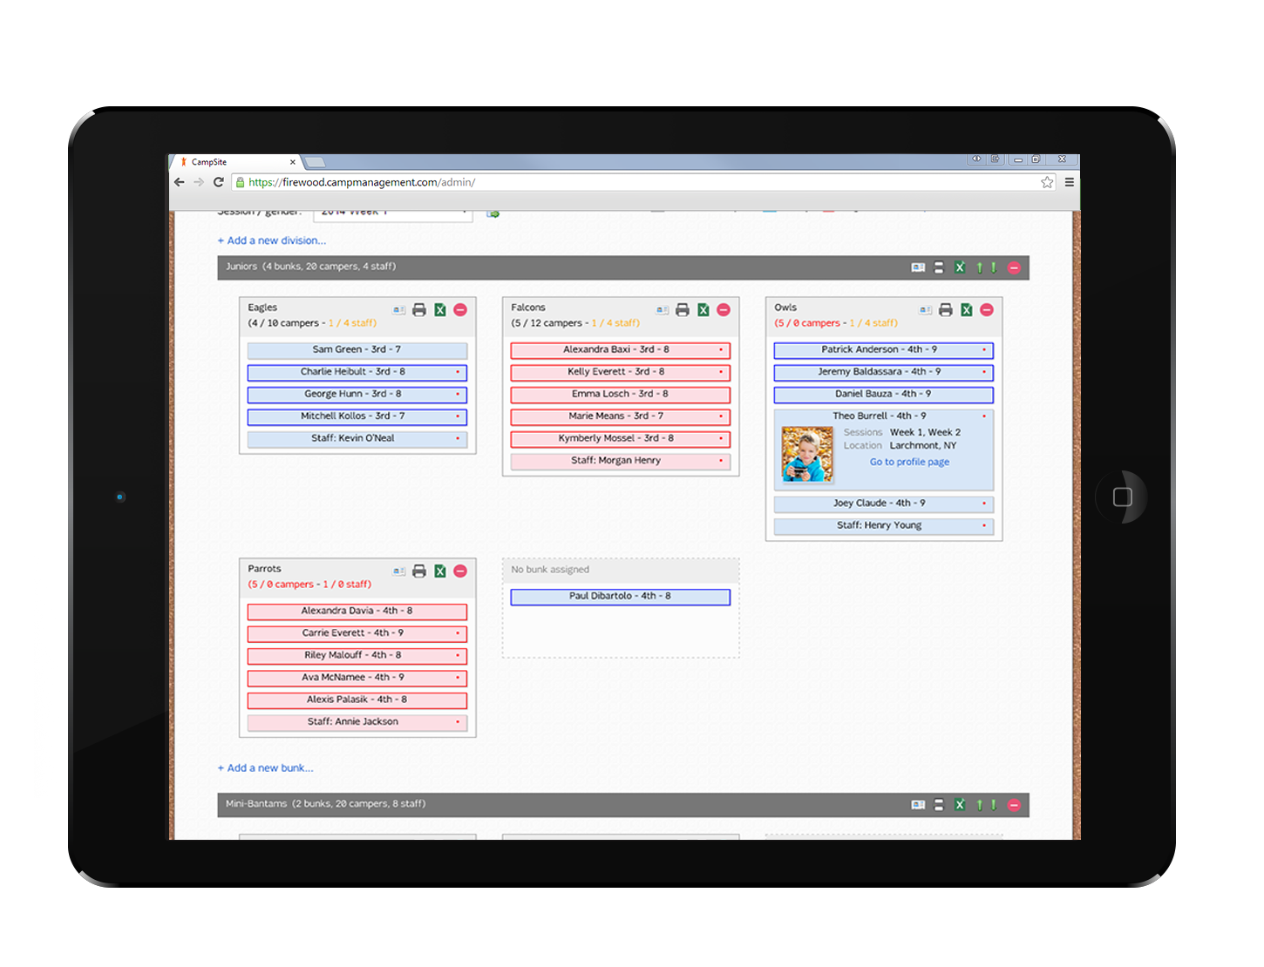Click the 'Add a new bunk...' link
Viewport: 1264px width, 967px height.
click(x=266, y=768)
